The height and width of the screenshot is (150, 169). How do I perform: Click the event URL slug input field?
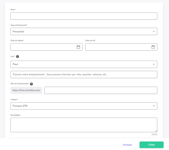101,90
